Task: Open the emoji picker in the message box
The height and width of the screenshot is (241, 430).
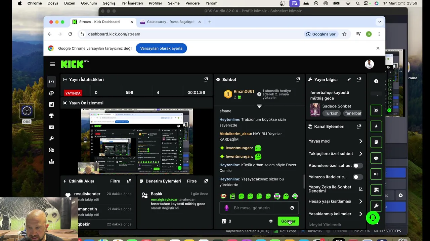Action: tap(292, 208)
